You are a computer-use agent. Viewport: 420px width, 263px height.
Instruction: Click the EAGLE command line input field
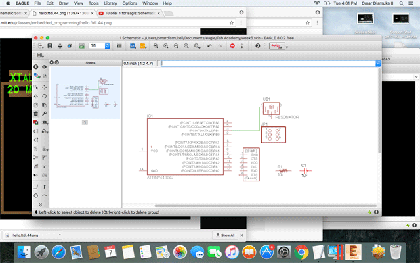tap(268, 64)
